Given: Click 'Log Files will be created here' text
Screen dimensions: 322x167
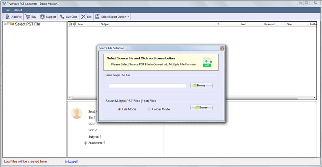Looking at the screenshot, I should [x=25, y=161].
